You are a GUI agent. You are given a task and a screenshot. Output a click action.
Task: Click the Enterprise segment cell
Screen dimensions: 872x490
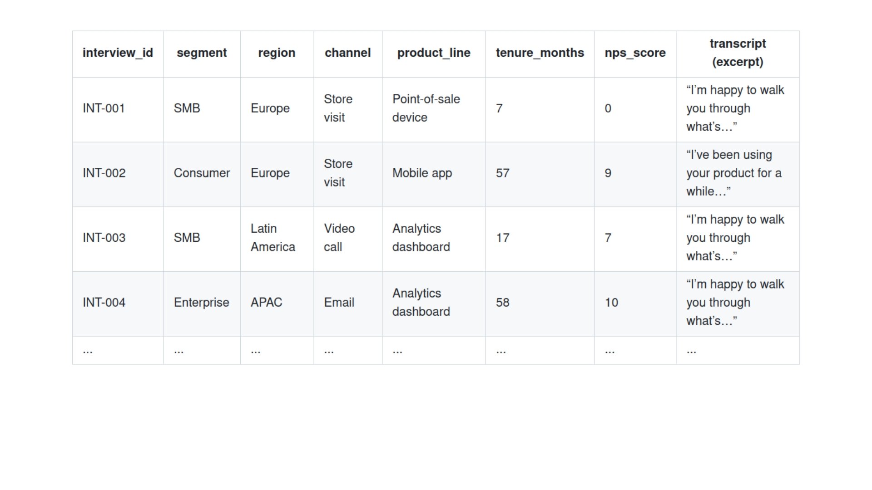click(201, 303)
